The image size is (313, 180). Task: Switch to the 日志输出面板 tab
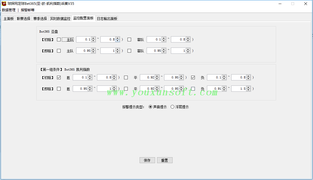[x=107, y=19]
